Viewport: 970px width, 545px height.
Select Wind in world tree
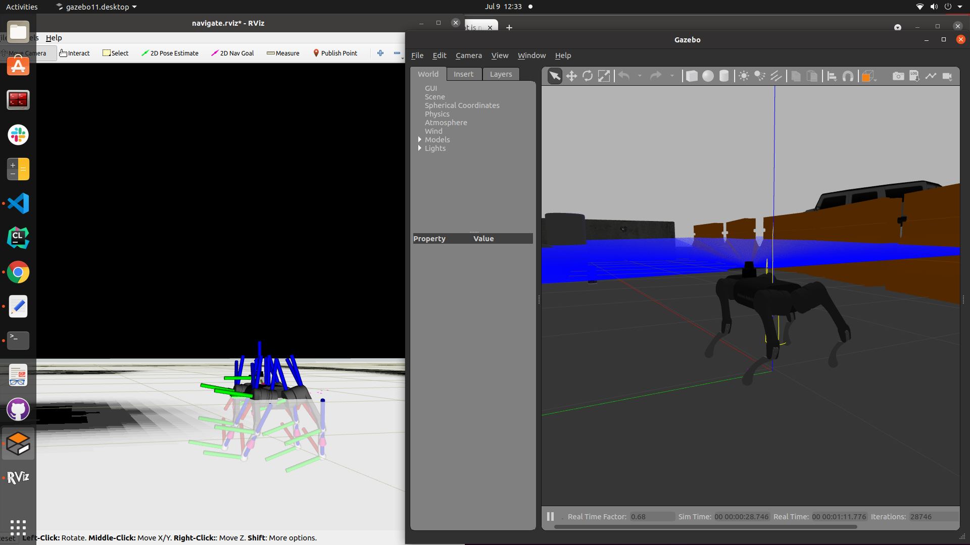tap(433, 131)
